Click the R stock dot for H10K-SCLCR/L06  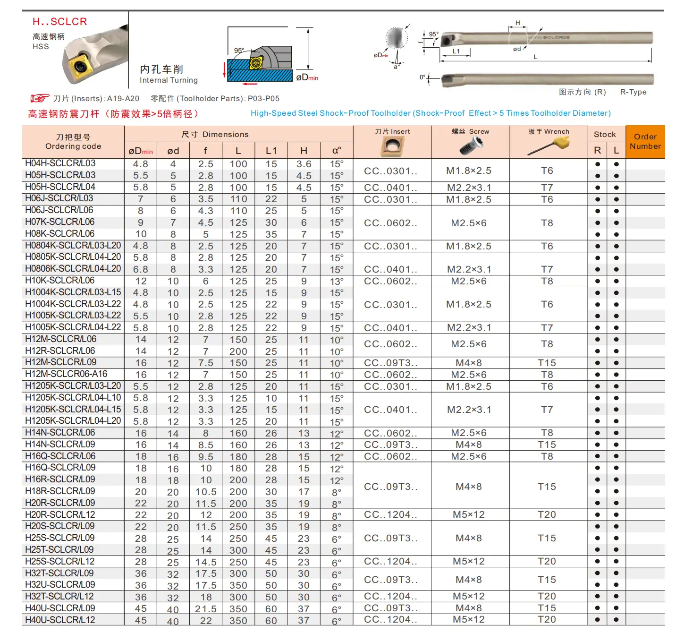[x=597, y=282]
